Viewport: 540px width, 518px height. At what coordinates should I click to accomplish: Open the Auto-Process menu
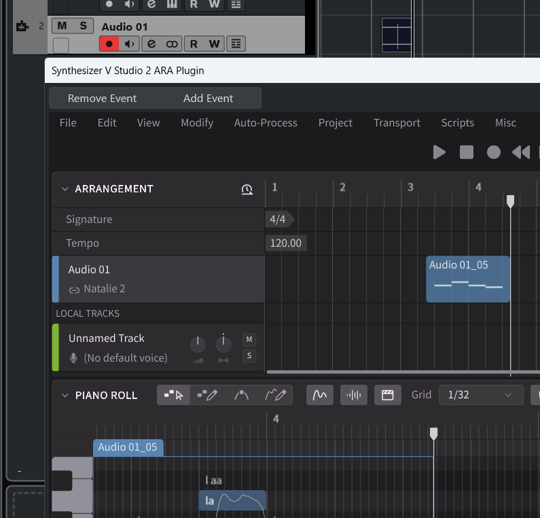(x=266, y=123)
